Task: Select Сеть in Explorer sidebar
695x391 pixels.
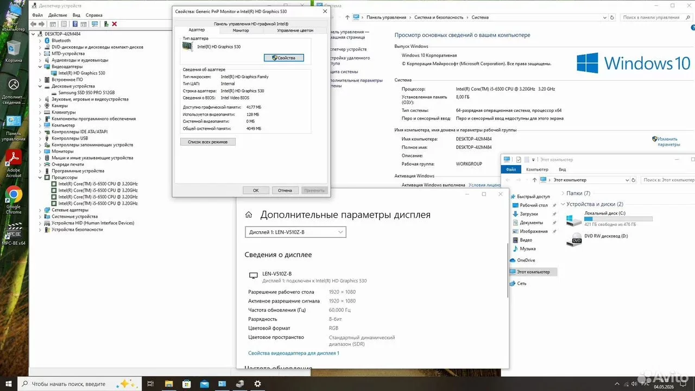Action: click(x=517, y=283)
